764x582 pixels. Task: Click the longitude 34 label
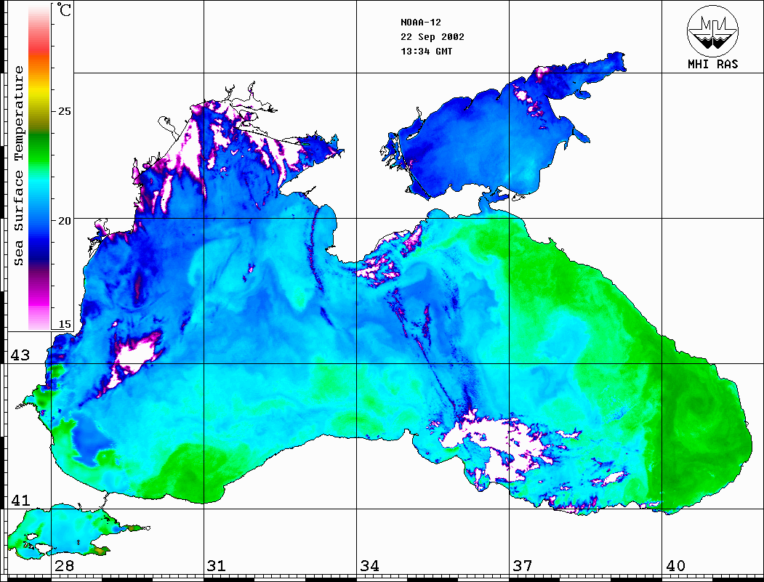pyautogui.click(x=369, y=566)
